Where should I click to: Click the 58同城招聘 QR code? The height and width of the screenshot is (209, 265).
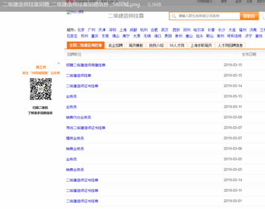[41, 89]
